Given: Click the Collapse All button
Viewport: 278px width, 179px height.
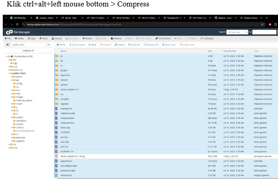Looking at the screenshot, I should click(28, 51).
